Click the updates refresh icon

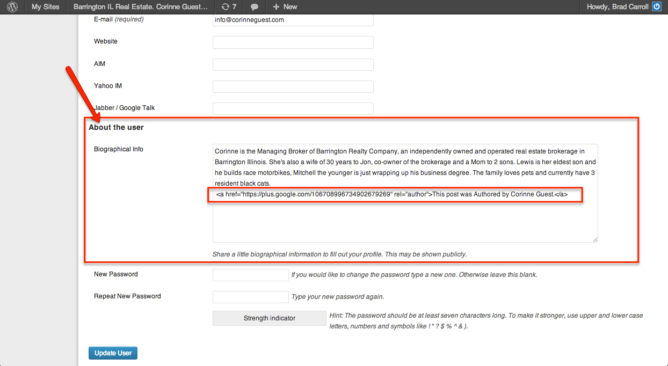[225, 7]
